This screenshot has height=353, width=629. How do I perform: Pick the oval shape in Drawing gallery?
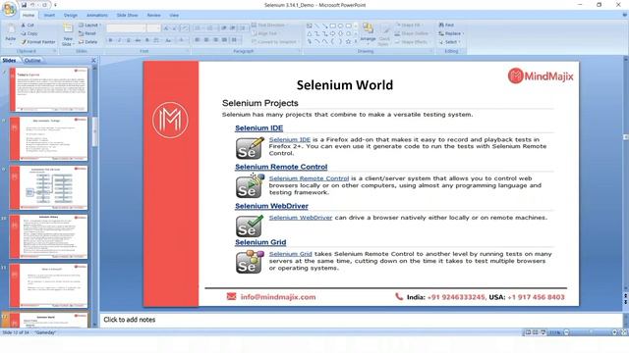pos(341,26)
